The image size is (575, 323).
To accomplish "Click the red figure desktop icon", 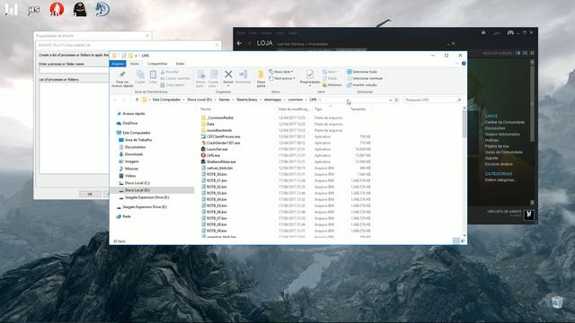I will (x=57, y=9).
